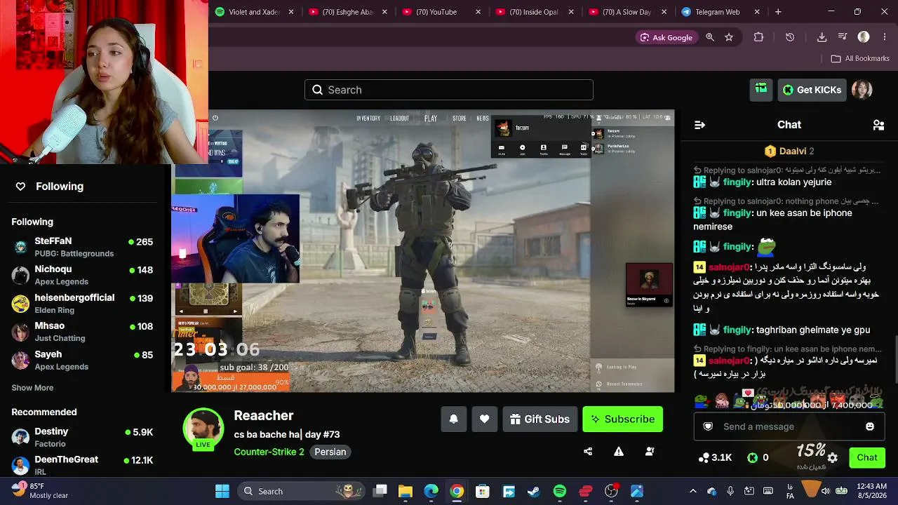The width and height of the screenshot is (898, 505).
Task: Switch to the A Slow Day tab
Action: point(629,12)
